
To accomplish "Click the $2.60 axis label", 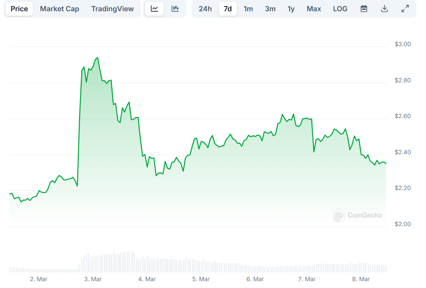I will pos(403,116).
